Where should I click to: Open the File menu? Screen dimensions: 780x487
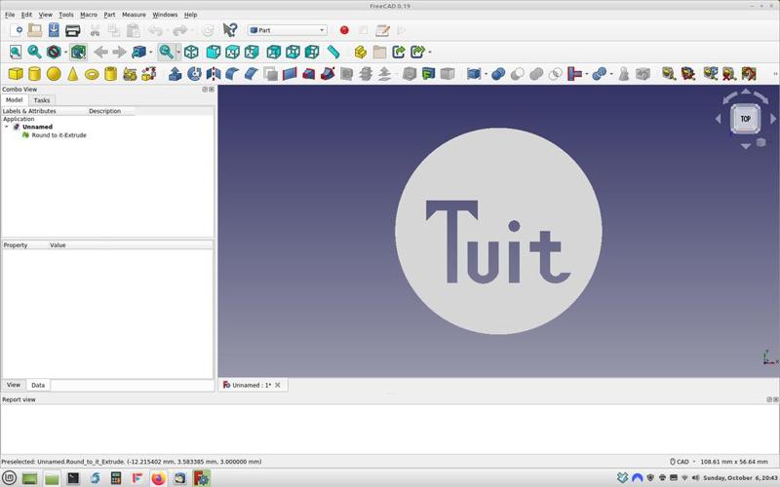point(10,15)
